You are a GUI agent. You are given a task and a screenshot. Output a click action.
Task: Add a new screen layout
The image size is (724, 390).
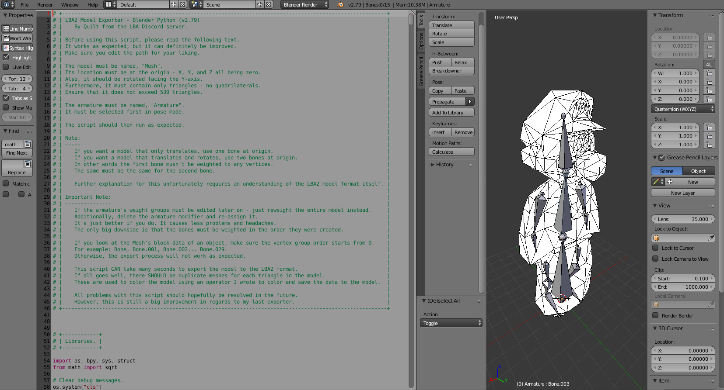point(174,4)
